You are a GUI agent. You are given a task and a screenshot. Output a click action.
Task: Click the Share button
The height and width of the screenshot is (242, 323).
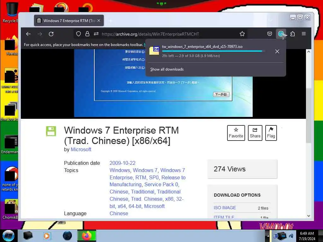click(255, 133)
